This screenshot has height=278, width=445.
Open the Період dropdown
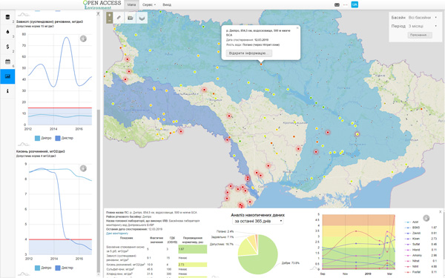coord(423,26)
